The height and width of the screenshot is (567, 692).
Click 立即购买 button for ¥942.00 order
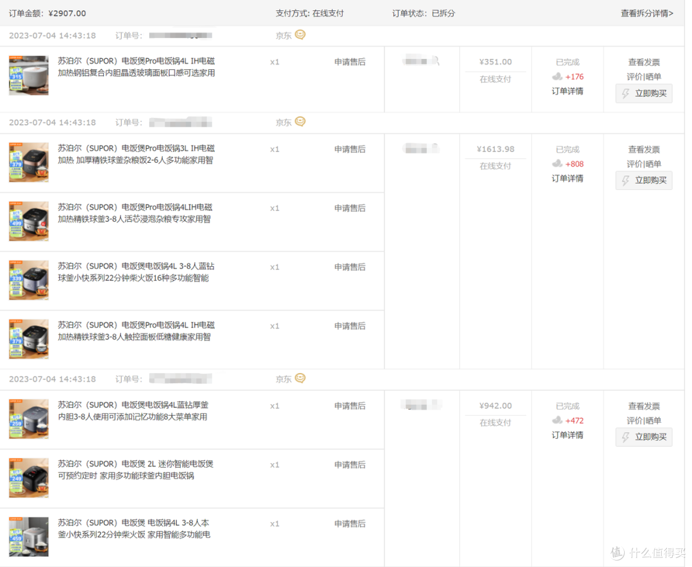(x=644, y=437)
